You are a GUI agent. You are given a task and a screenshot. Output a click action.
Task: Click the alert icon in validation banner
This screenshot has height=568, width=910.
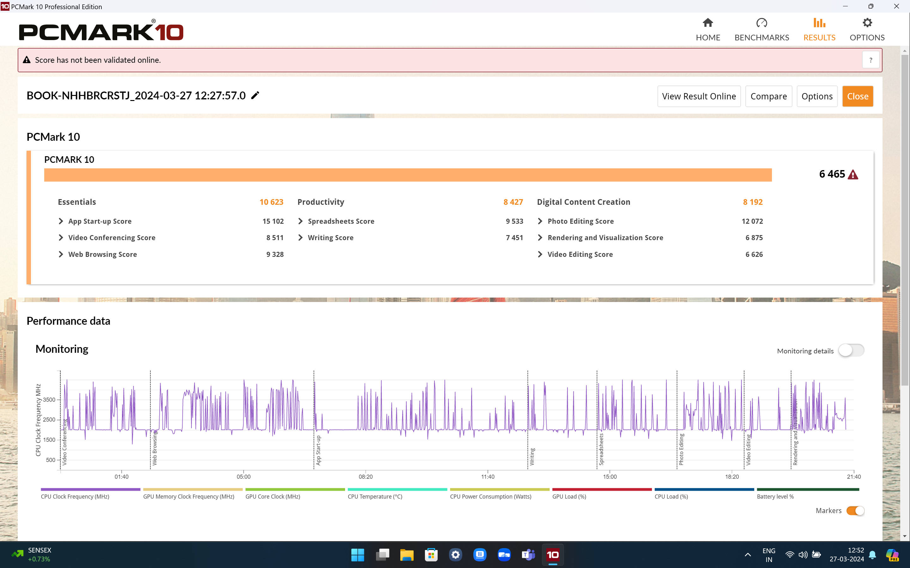(x=27, y=60)
